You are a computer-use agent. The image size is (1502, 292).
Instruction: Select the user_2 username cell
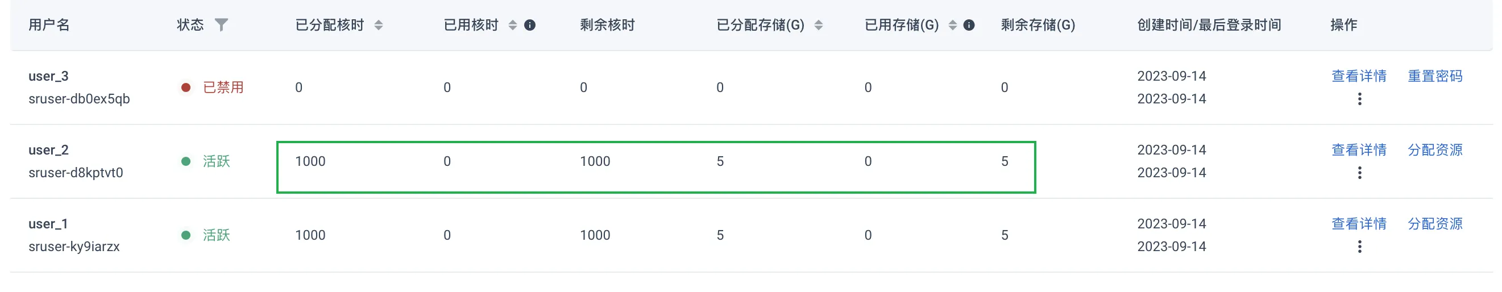76,161
